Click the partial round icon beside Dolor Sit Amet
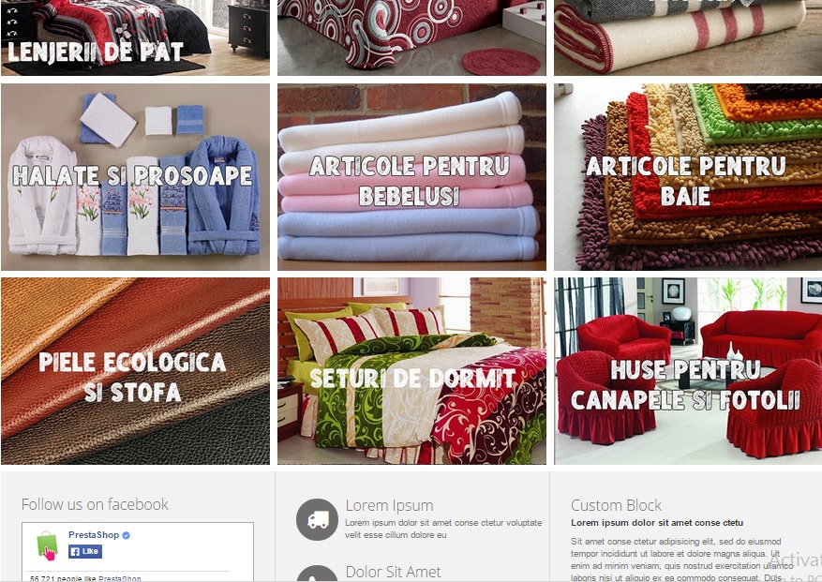This screenshot has height=582, width=822. pyautogui.click(x=317, y=573)
